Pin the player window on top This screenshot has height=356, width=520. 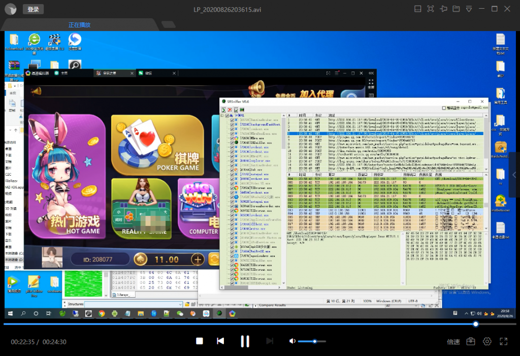click(444, 9)
